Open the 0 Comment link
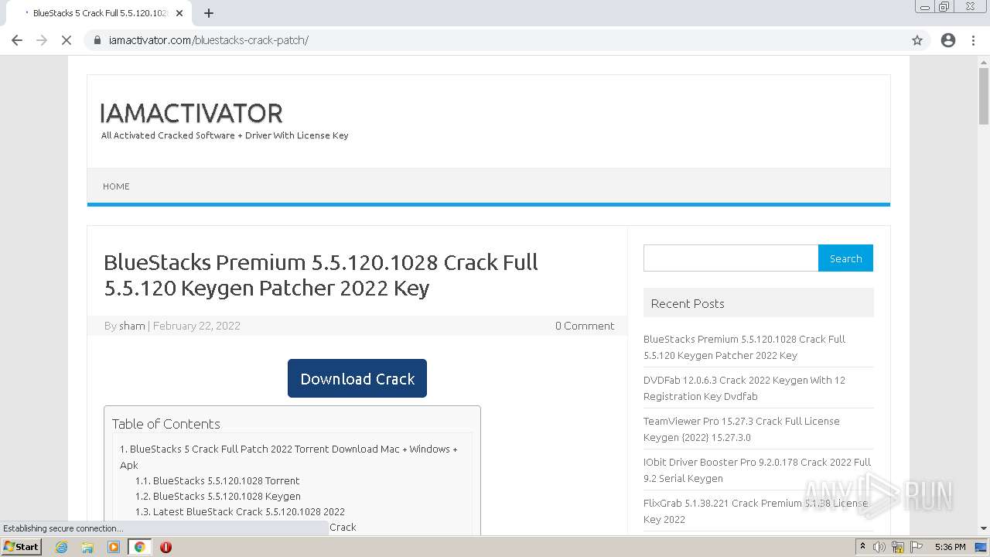Screen dimensions: 990x557 coord(585,326)
